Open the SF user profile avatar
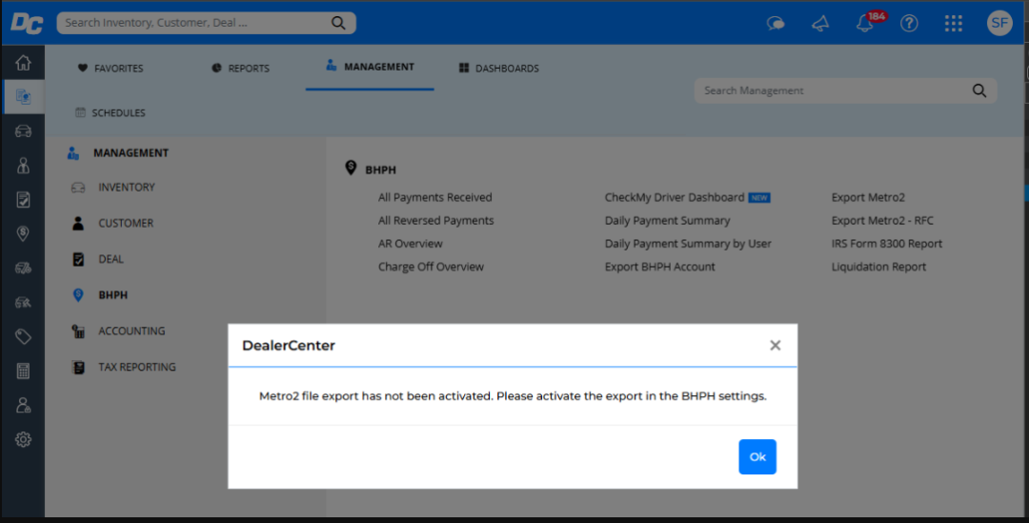This screenshot has height=523, width=1029. (x=999, y=23)
